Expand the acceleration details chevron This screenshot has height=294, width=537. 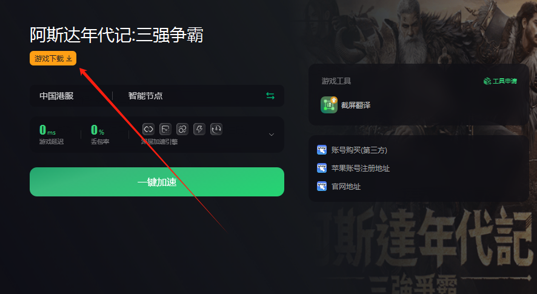coord(272,135)
